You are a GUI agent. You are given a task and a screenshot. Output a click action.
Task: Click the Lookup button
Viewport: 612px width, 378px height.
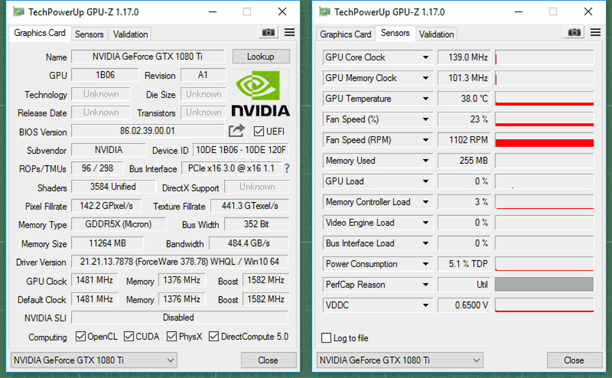tap(260, 56)
